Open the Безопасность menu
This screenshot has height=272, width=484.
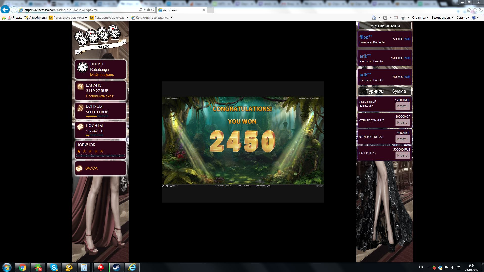(x=442, y=18)
